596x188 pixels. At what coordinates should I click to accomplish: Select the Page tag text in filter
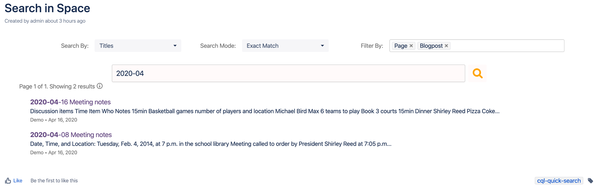pos(400,46)
